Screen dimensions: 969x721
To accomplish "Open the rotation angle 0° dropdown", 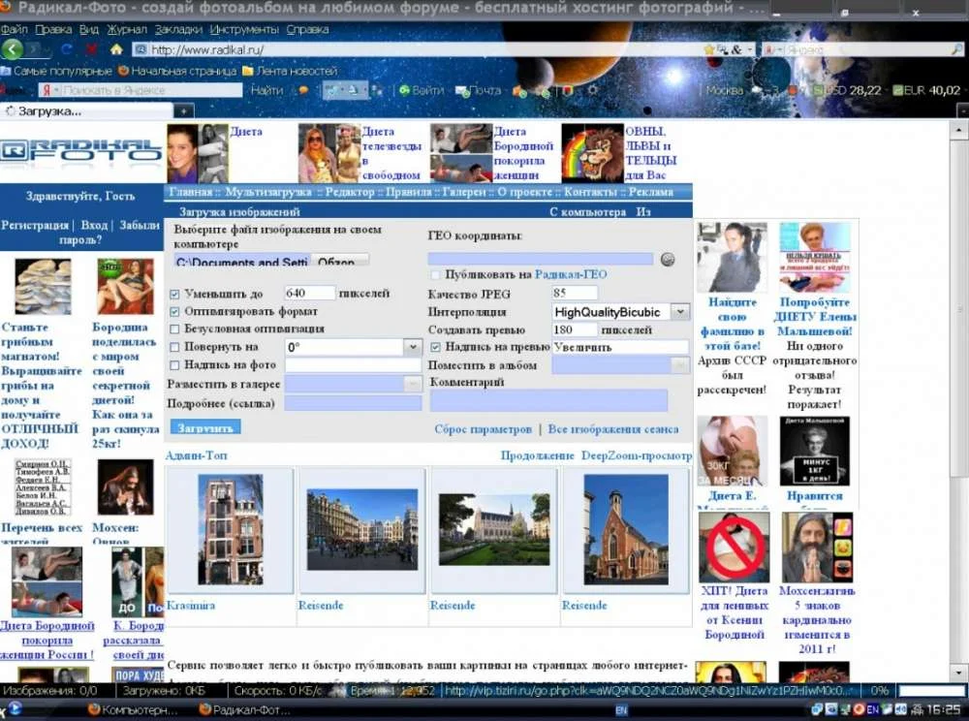I will [x=412, y=347].
